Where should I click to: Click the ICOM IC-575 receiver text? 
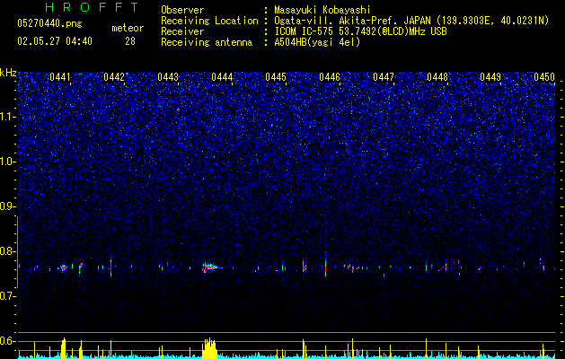pyautogui.click(x=360, y=31)
